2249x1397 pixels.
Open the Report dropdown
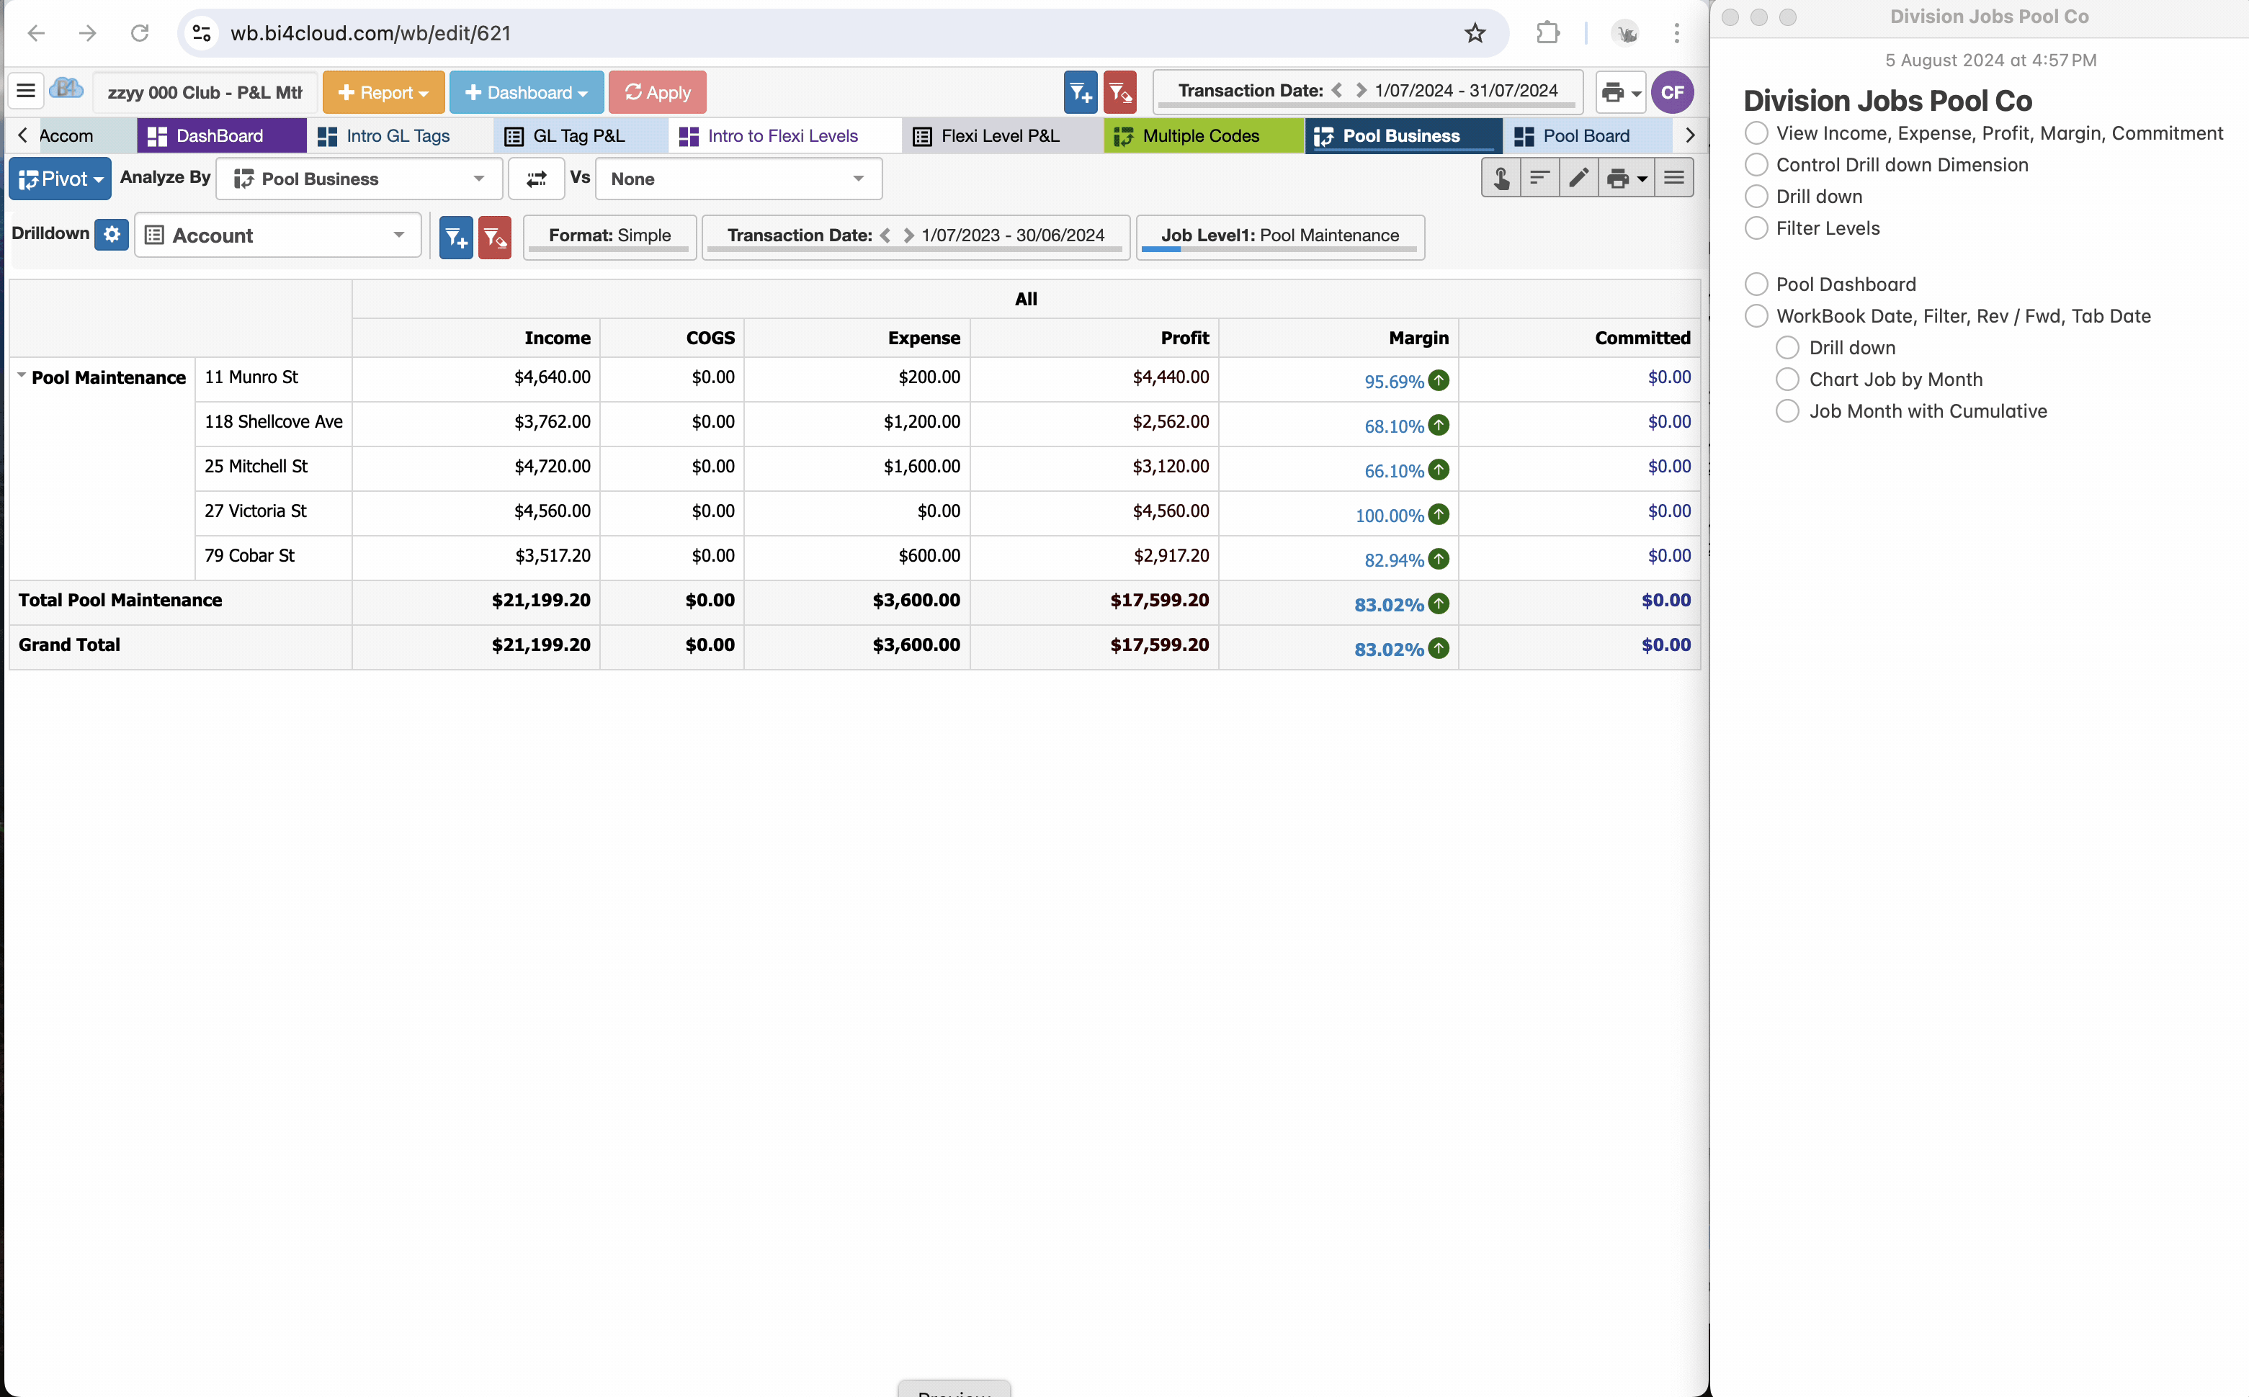click(x=383, y=92)
